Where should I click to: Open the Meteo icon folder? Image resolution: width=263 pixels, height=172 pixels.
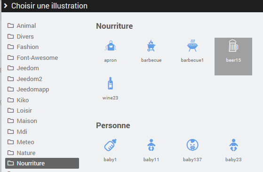point(21,142)
